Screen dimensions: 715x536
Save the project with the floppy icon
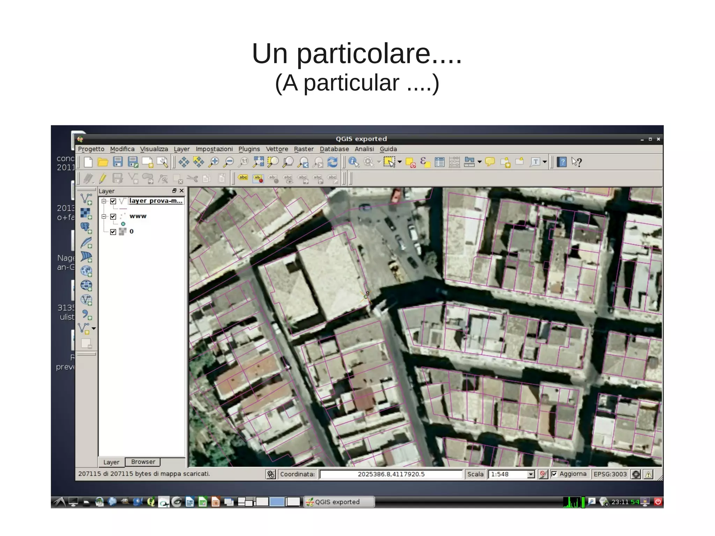click(x=118, y=162)
